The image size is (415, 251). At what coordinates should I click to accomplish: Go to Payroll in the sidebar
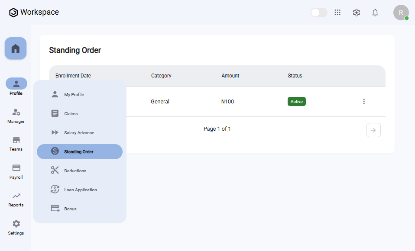point(16,171)
